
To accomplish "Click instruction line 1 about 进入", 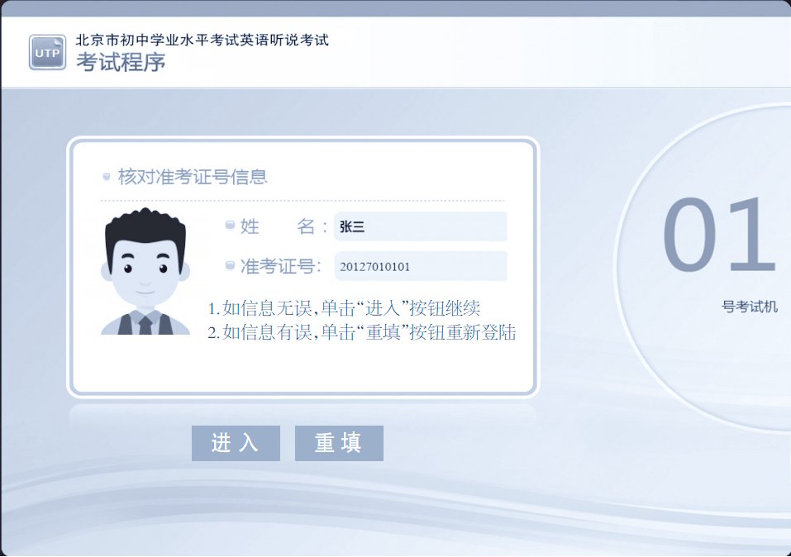I will [344, 307].
